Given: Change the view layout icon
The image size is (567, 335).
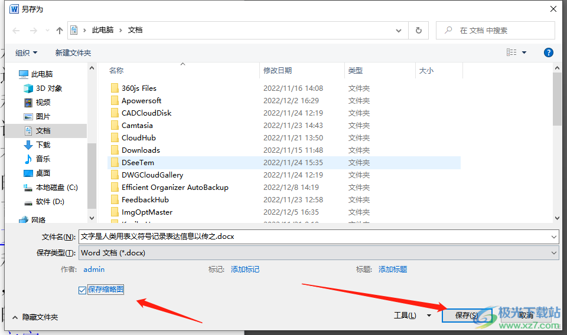Looking at the screenshot, I should point(511,52).
